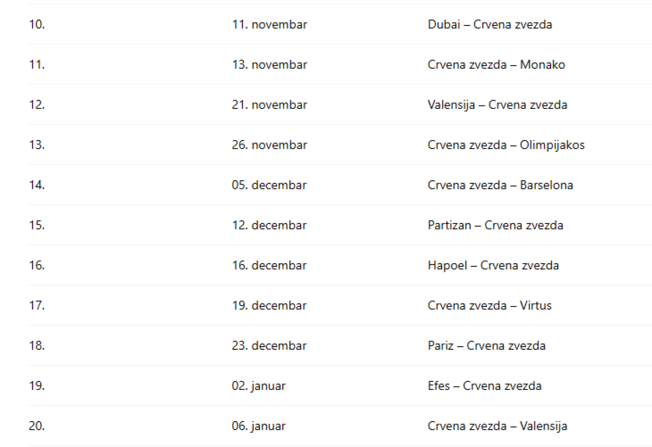Image resolution: width=652 pixels, height=447 pixels.
Task: Select the Partizan – Crvena zvezda match
Action: [495, 226]
